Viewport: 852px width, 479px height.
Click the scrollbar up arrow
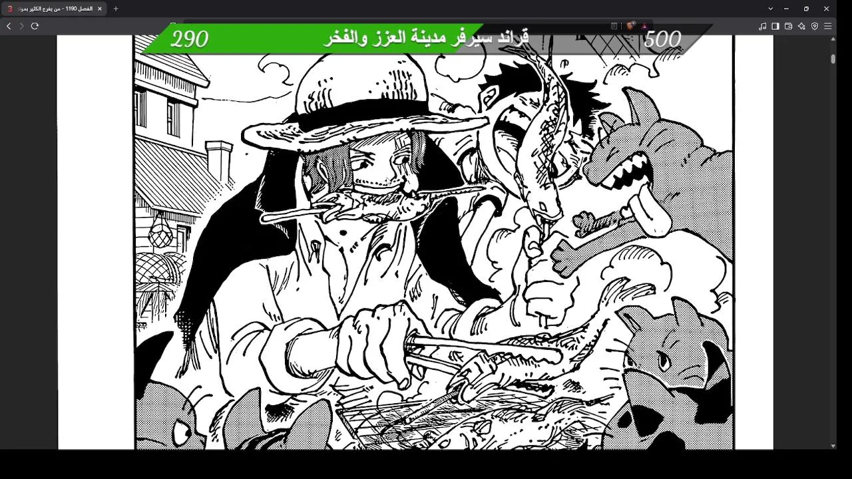click(833, 39)
